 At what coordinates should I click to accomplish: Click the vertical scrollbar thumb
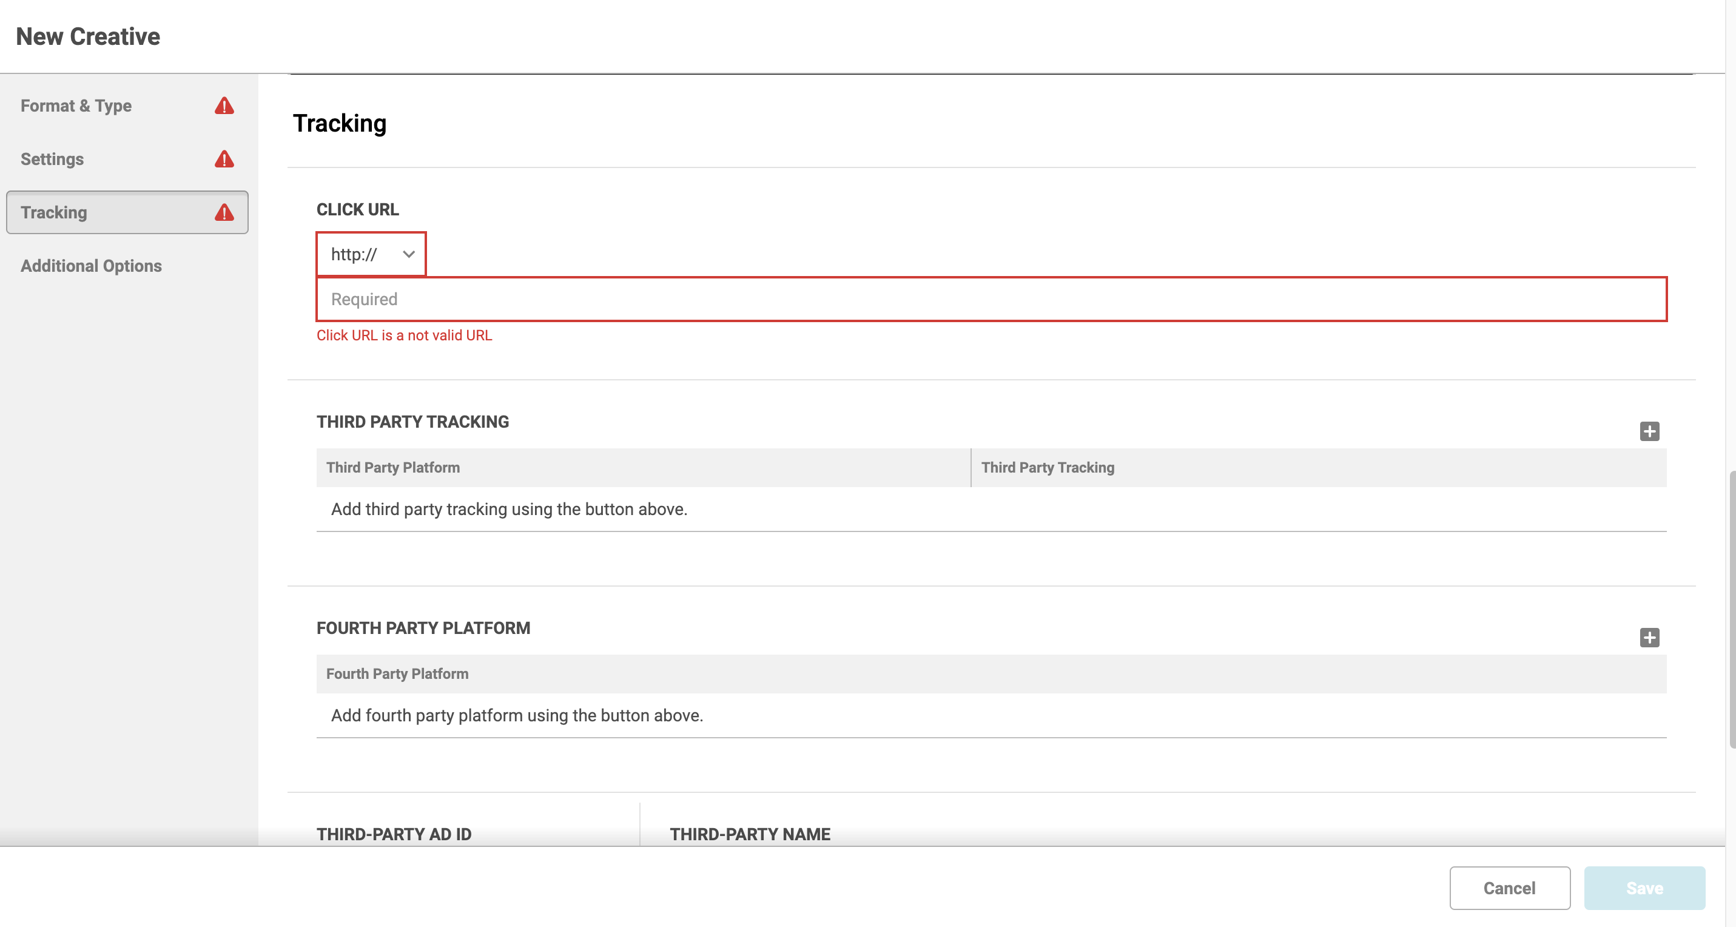[1731, 610]
